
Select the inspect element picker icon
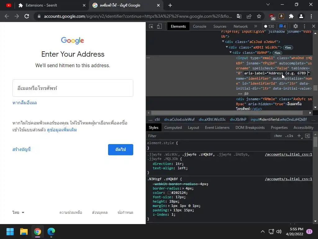(151, 26)
